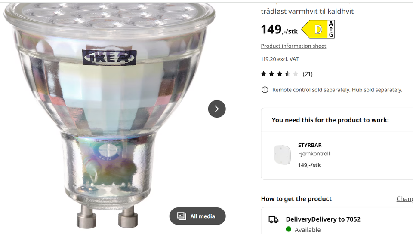
Task: Open the Product information sheet link
Action: click(x=293, y=46)
